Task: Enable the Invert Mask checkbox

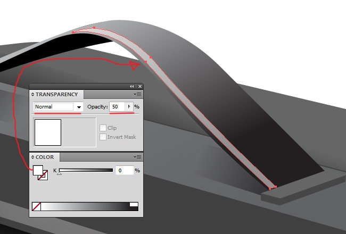Action: coord(103,137)
